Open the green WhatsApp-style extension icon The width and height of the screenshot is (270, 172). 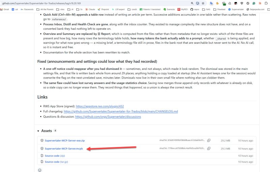(254, 3)
